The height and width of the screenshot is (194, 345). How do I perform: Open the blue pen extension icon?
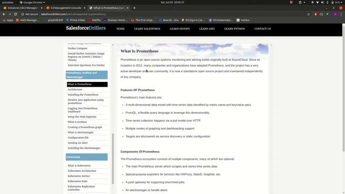click(x=327, y=14)
